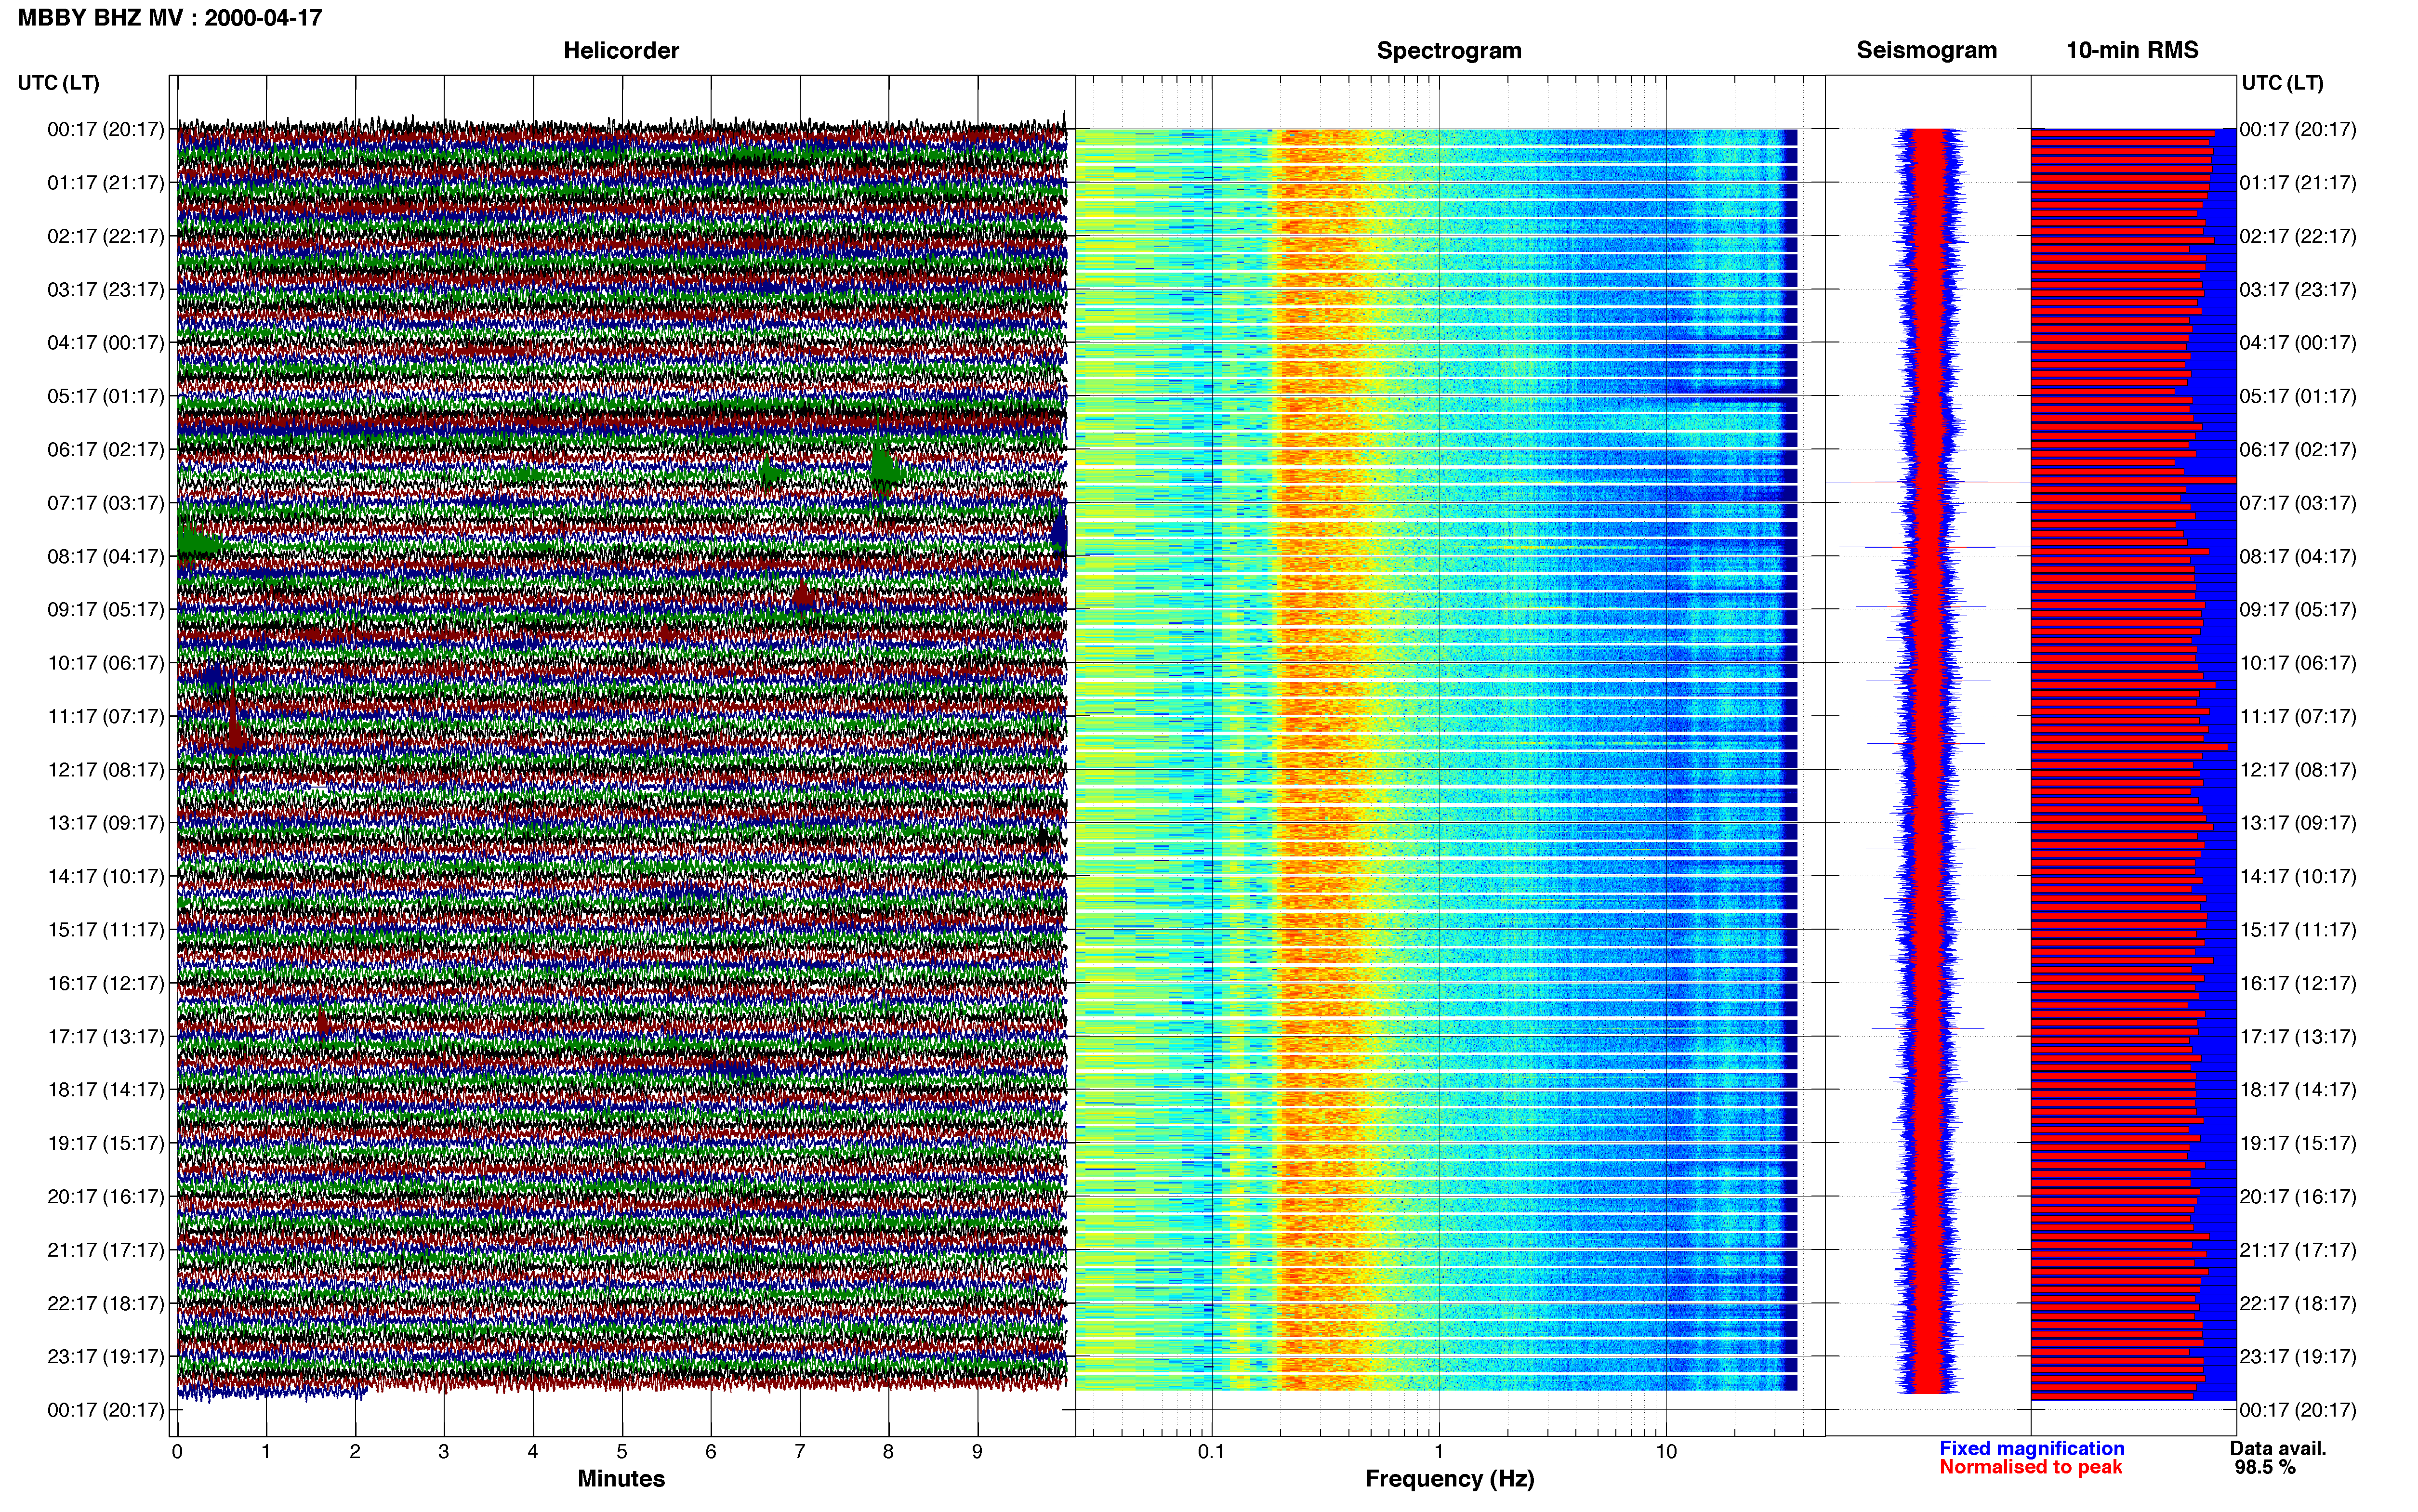Click 04:17 (00:17) on the left time axis

(x=106, y=343)
